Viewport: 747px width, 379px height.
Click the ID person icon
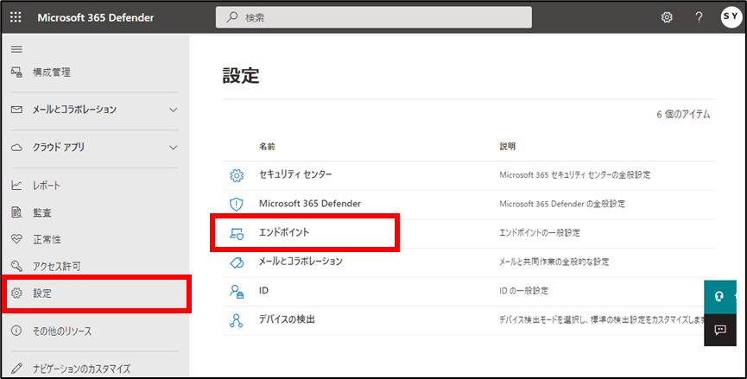click(237, 292)
